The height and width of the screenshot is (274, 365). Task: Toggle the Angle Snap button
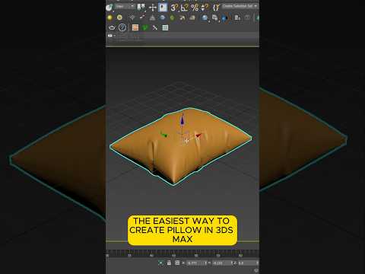[185, 8]
